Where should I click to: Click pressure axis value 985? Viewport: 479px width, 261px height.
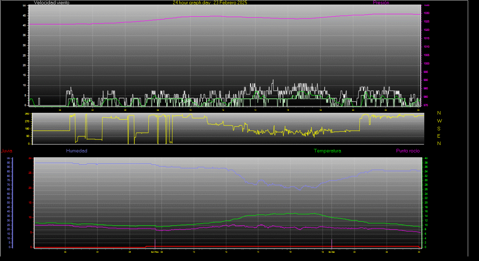click(x=425, y=89)
